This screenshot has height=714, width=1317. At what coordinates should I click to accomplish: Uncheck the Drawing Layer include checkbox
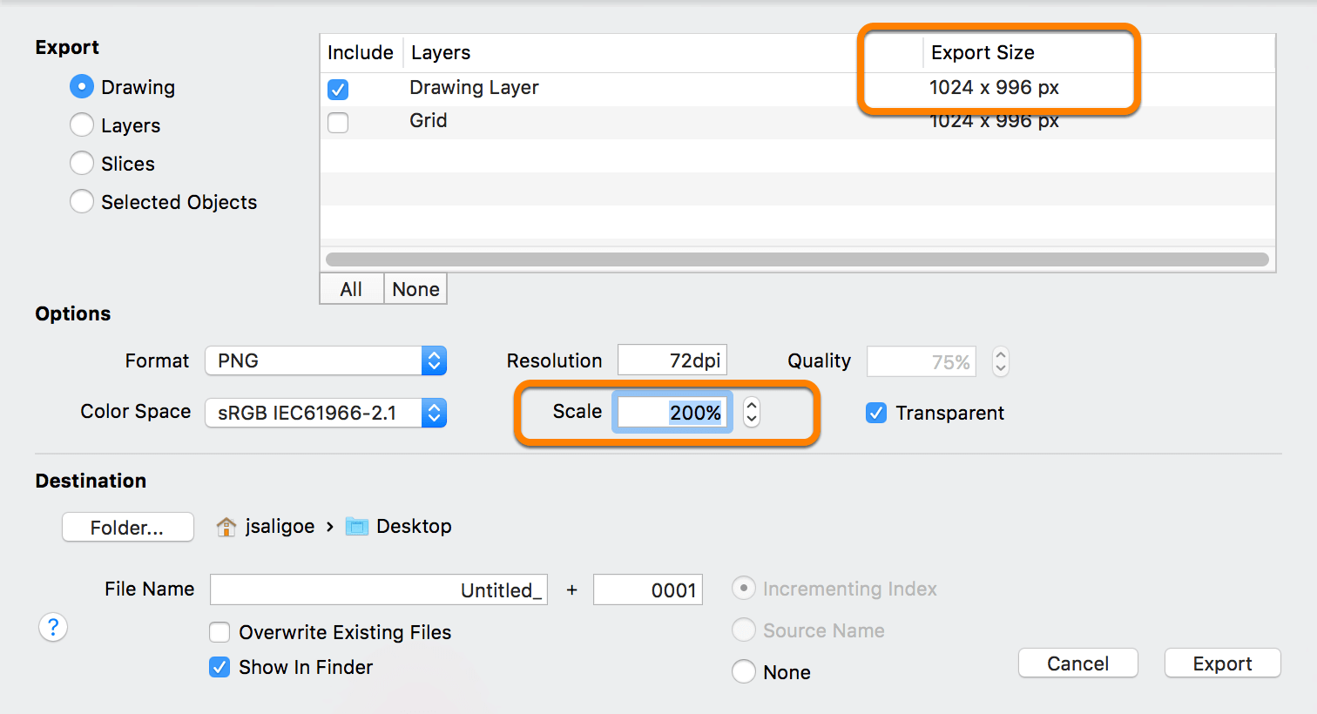click(338, 89)
